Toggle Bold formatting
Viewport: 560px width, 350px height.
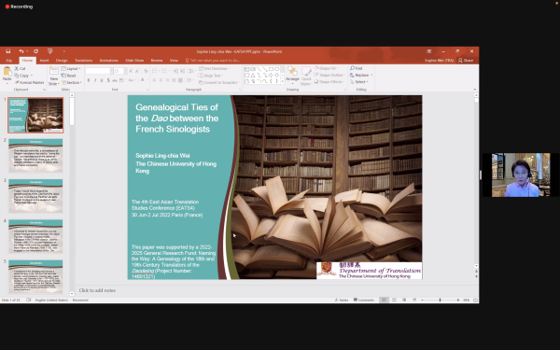[x=89, y=80]
